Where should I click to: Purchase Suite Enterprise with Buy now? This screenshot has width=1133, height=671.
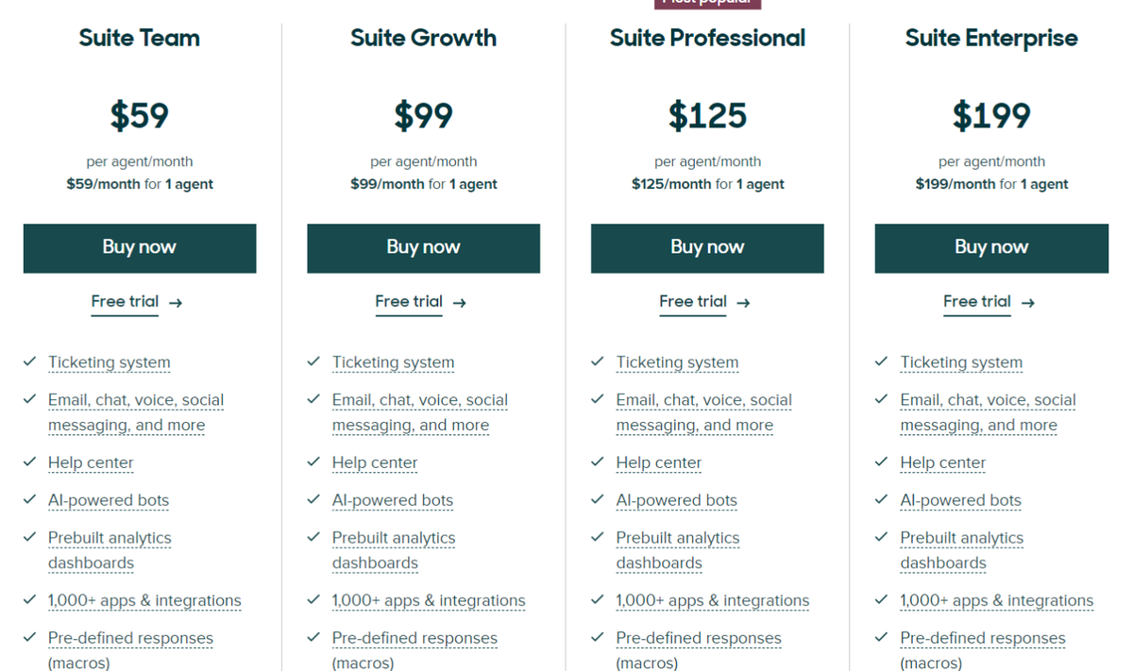991,248
